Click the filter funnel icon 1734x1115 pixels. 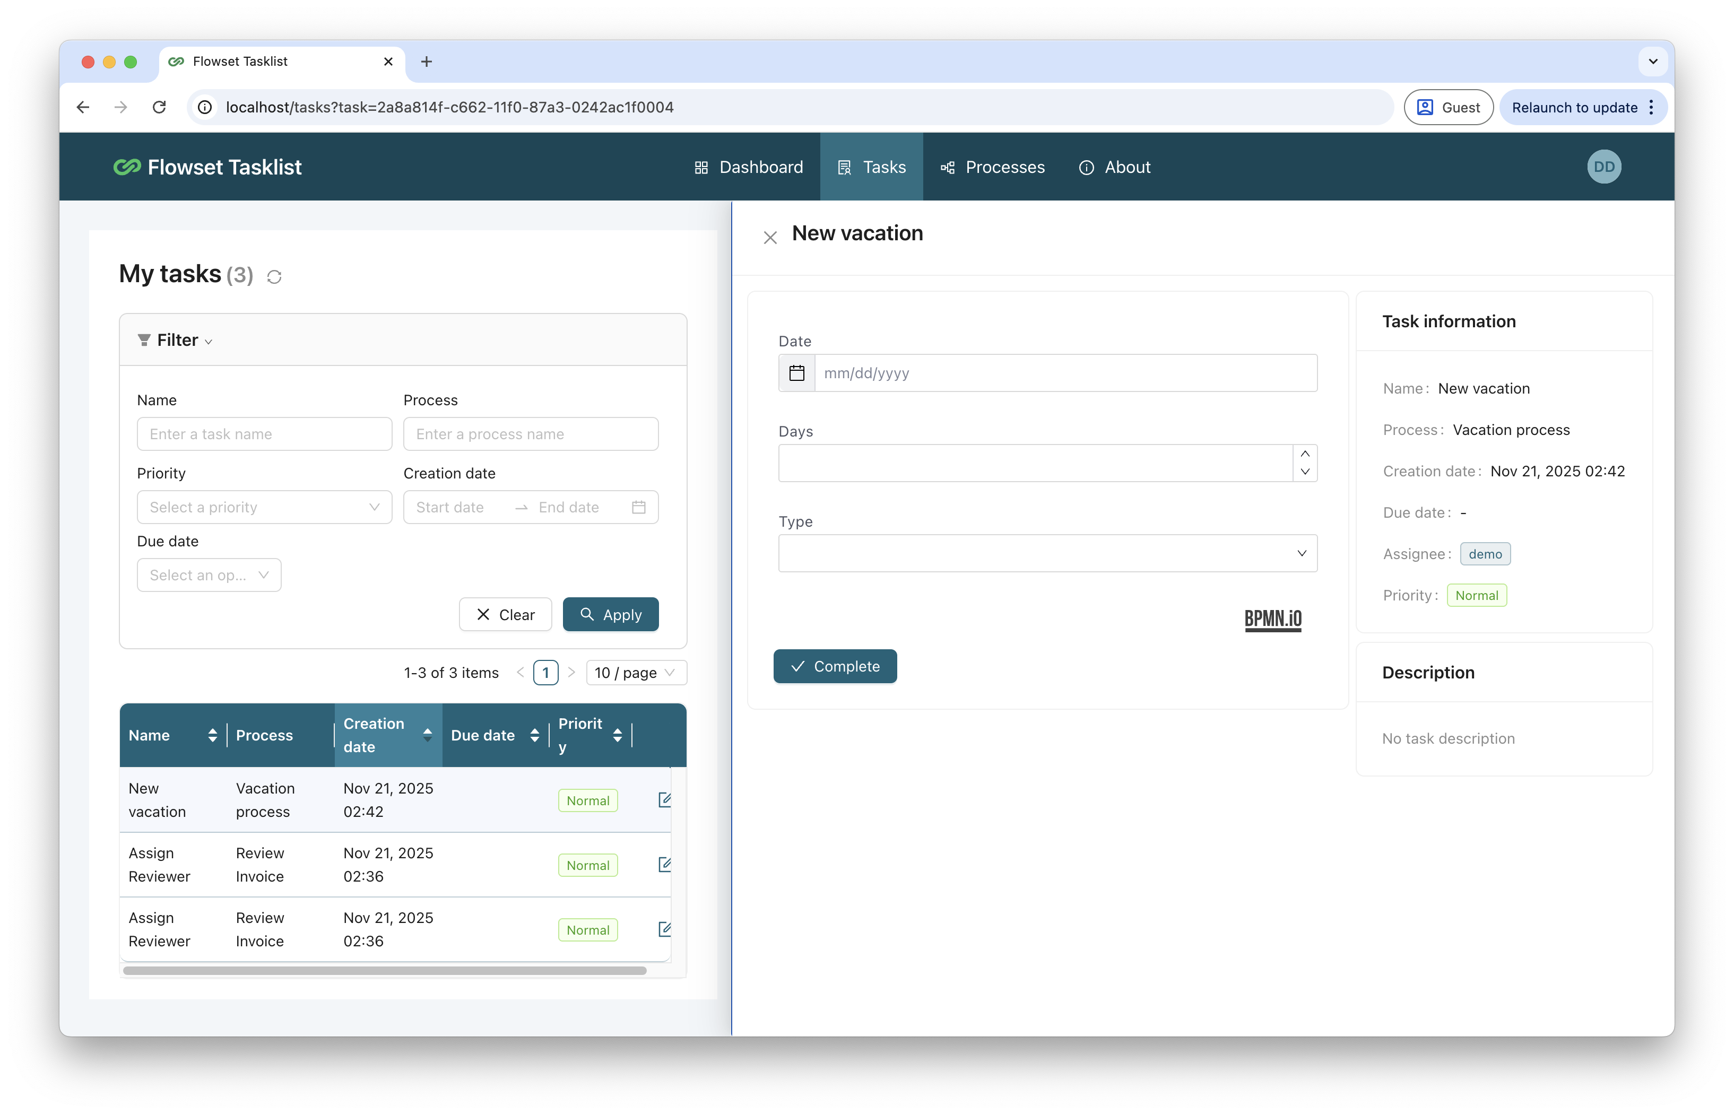144,339
